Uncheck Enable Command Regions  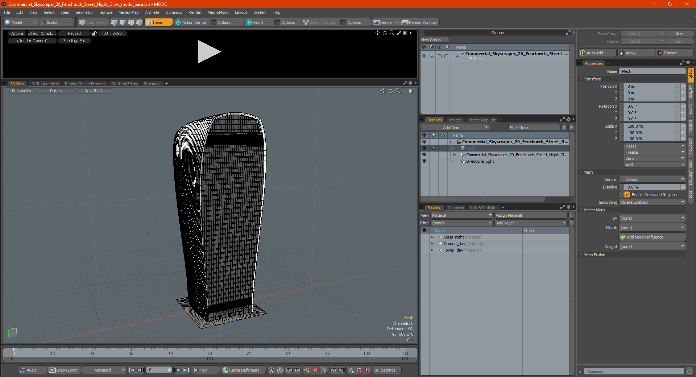(x=627, y=195)
